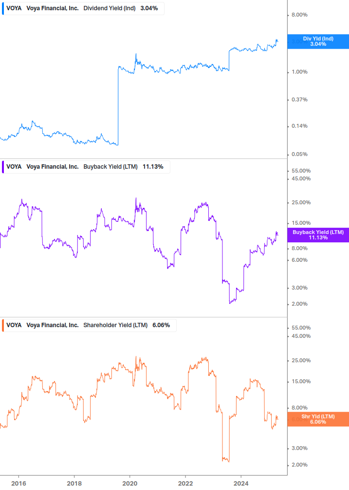This screenshot has width=349, height=490.
Task: Click the VOYA ticker in the Dividend Yield legend
Action: pyautogui.click(x=14, y=8)
